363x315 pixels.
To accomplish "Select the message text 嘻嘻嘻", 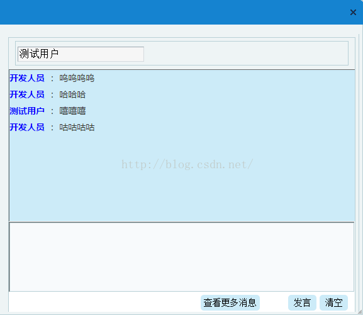I will 72,111.
